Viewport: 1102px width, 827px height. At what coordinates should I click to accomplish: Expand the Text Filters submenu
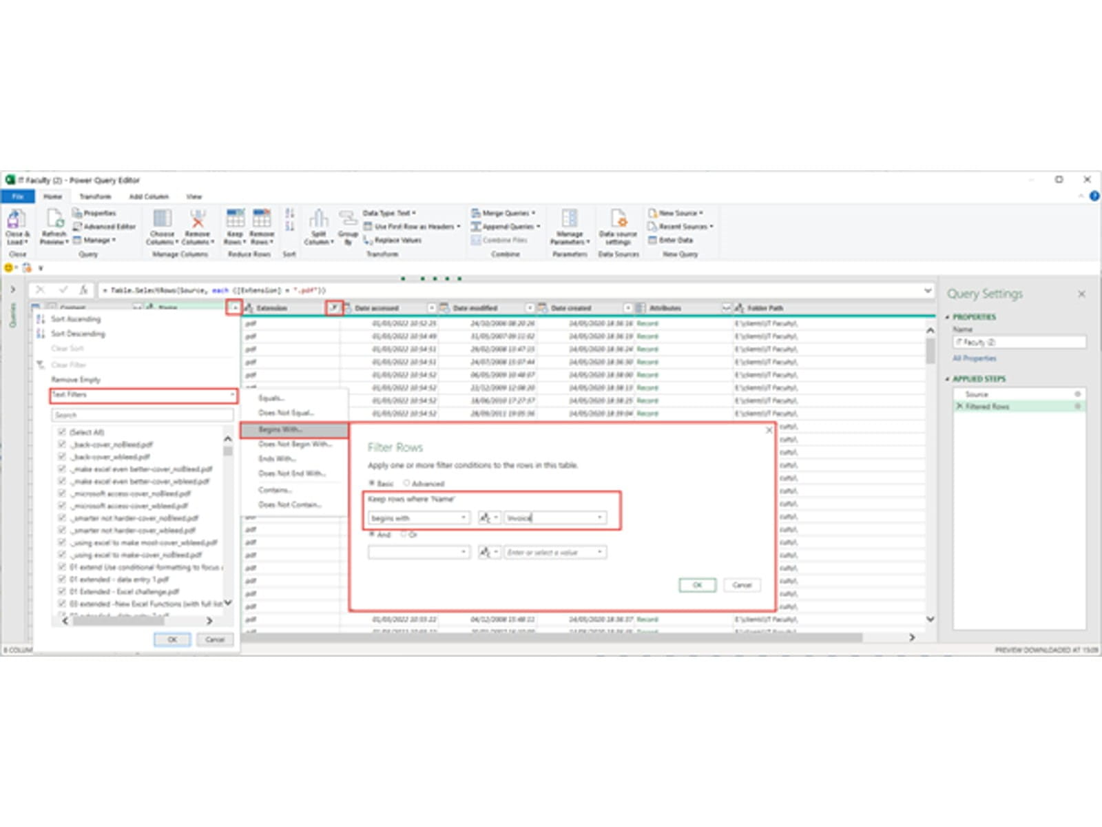[143, 395]
